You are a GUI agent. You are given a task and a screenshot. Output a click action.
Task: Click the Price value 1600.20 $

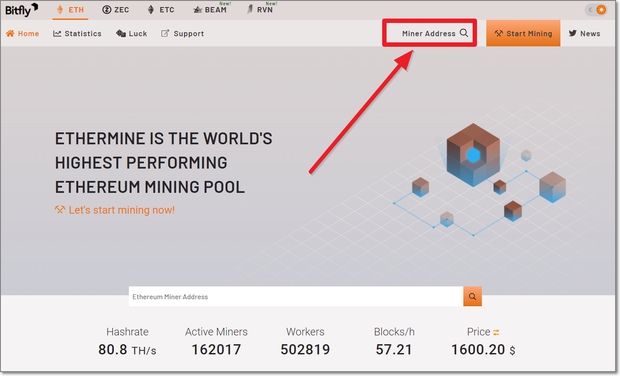point(483,350)
